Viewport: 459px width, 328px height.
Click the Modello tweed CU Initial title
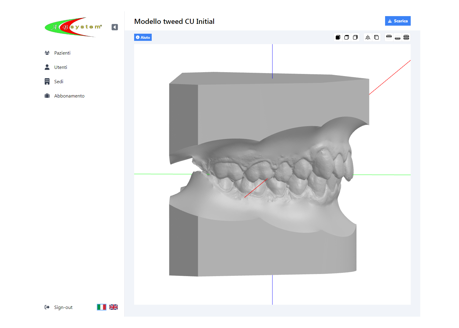click(x=174, y=21)
